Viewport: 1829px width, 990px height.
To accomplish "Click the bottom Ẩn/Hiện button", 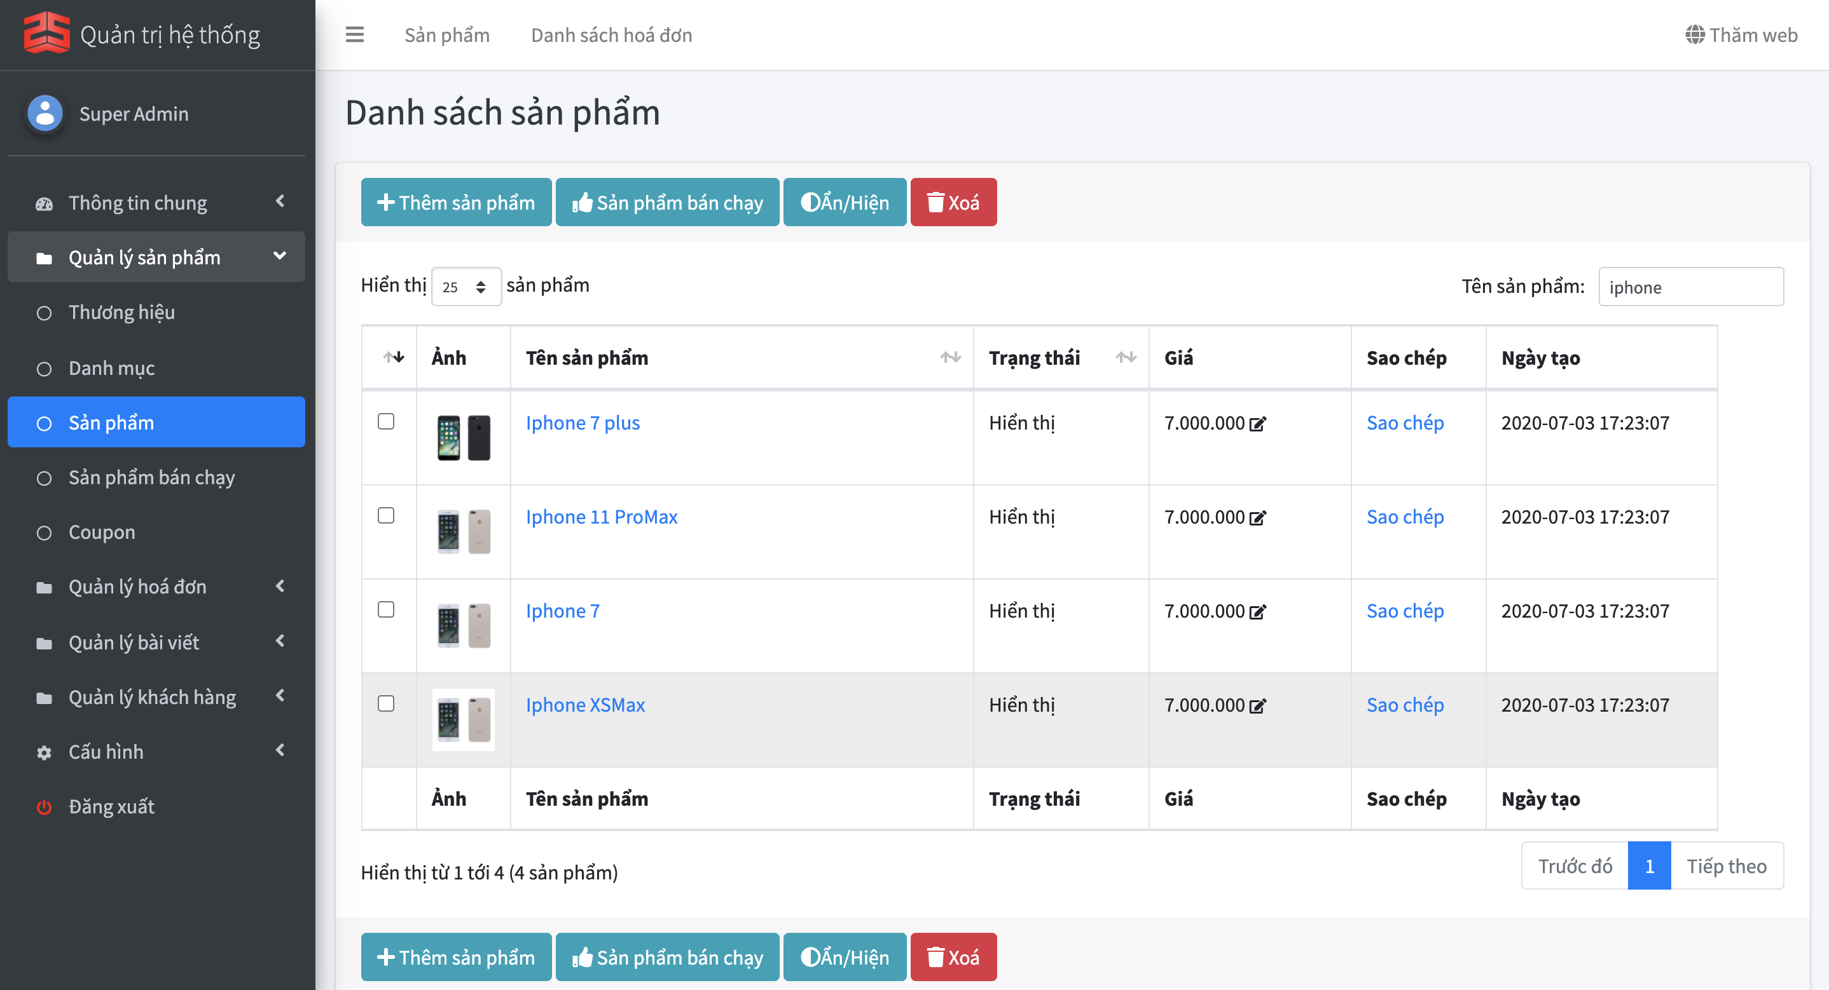I will click(x=845, y=958).
